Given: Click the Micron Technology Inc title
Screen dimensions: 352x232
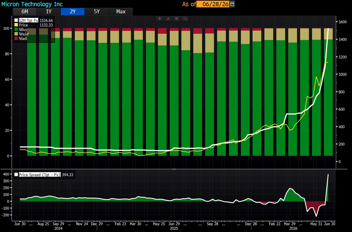Looking at the screenshot, I should [32, 4].
